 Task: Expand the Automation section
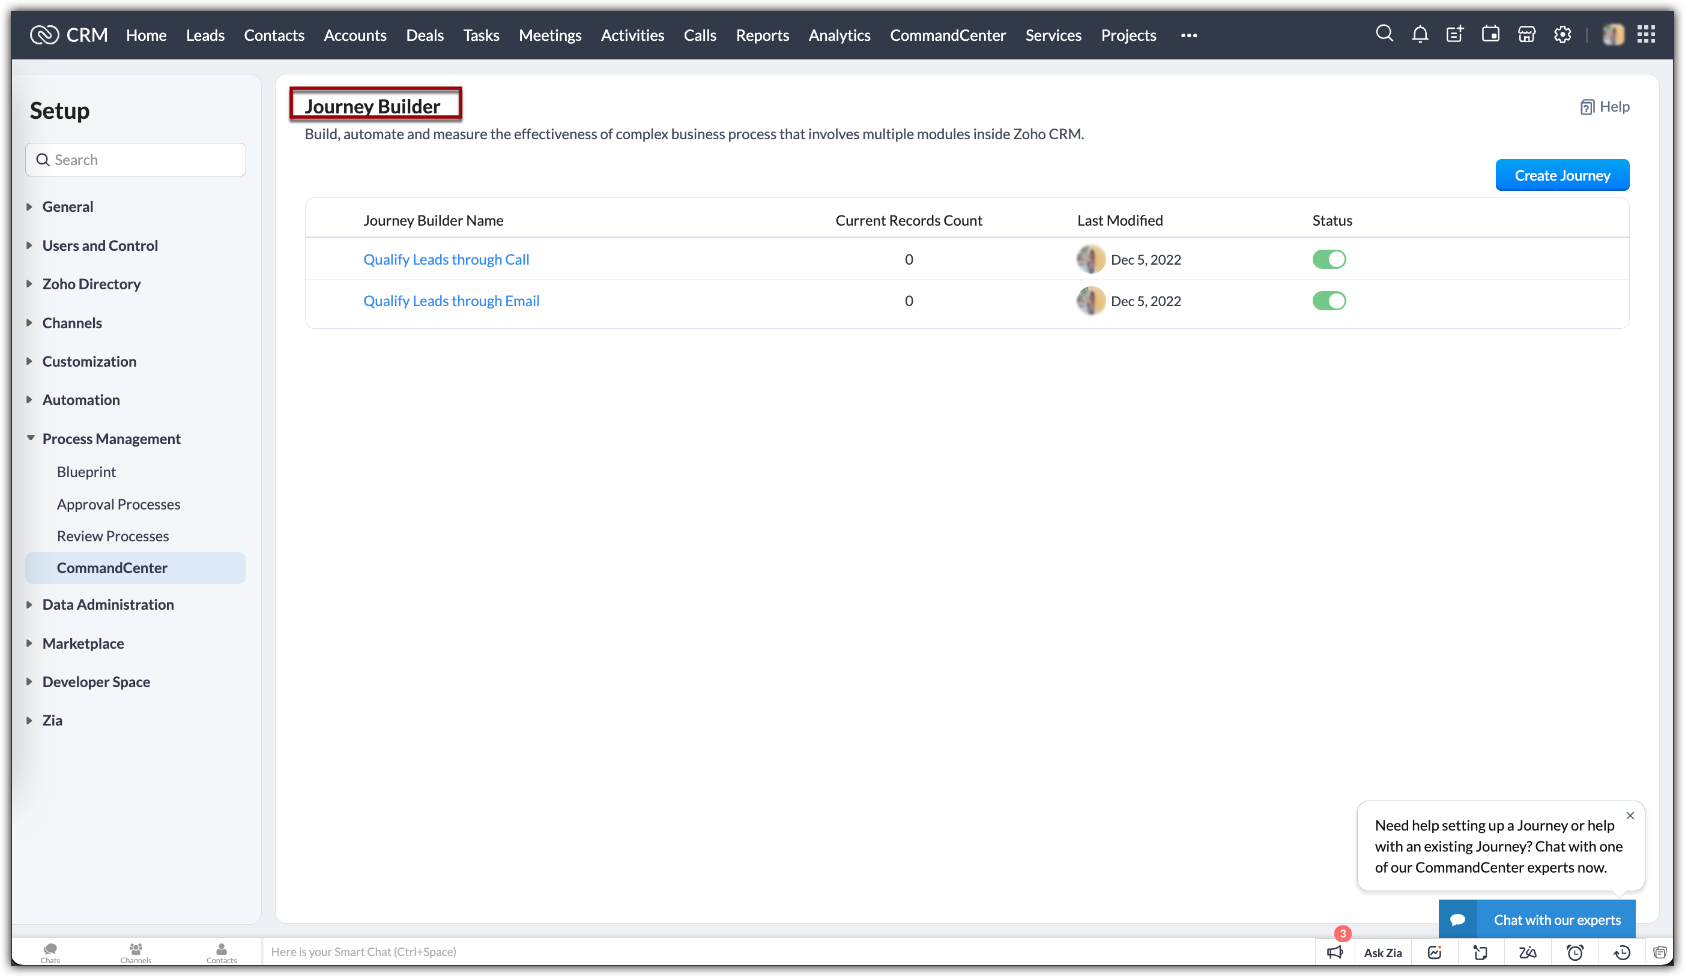(x=81, y=400)
